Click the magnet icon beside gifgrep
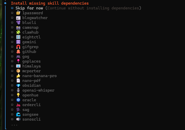 pos(18,47)
